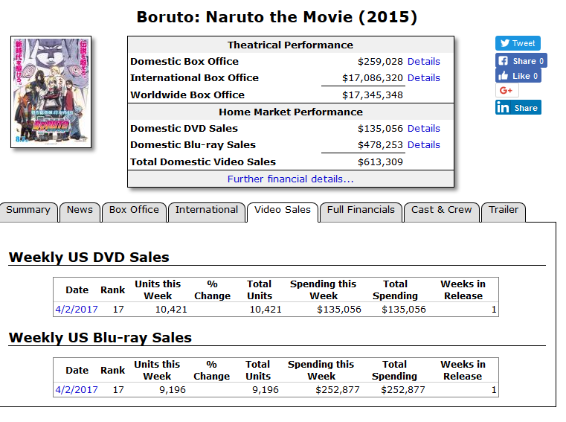Viewport: 566px width, 422px height.
Task: Share the page on LinkedIn
Action: coord(518,107)
